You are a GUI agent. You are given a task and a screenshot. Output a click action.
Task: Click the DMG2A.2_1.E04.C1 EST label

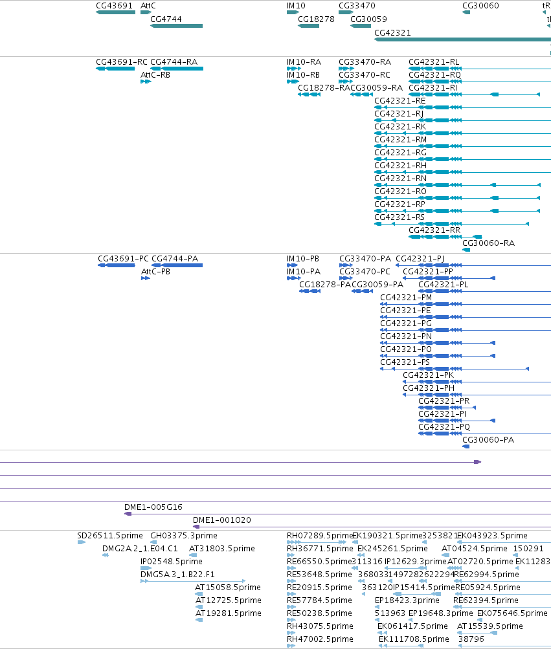pos(140,549)
